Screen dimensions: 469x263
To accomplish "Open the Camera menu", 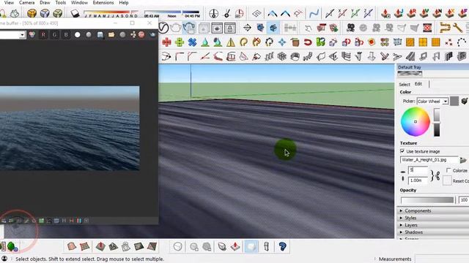I will (x=26, y=3).
